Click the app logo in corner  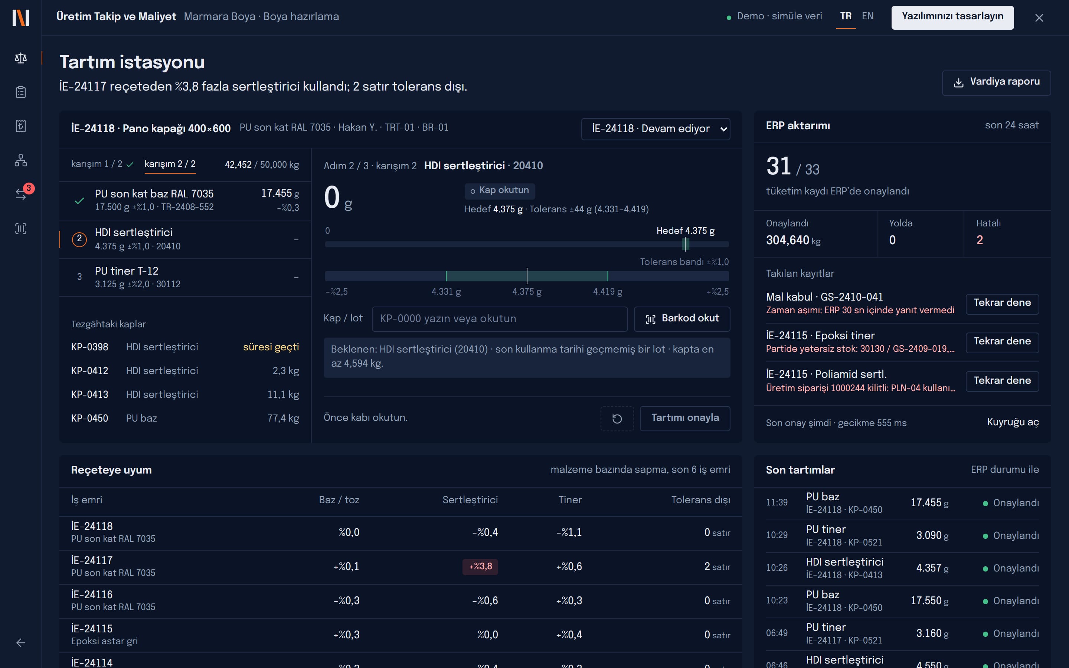[21, 18]
